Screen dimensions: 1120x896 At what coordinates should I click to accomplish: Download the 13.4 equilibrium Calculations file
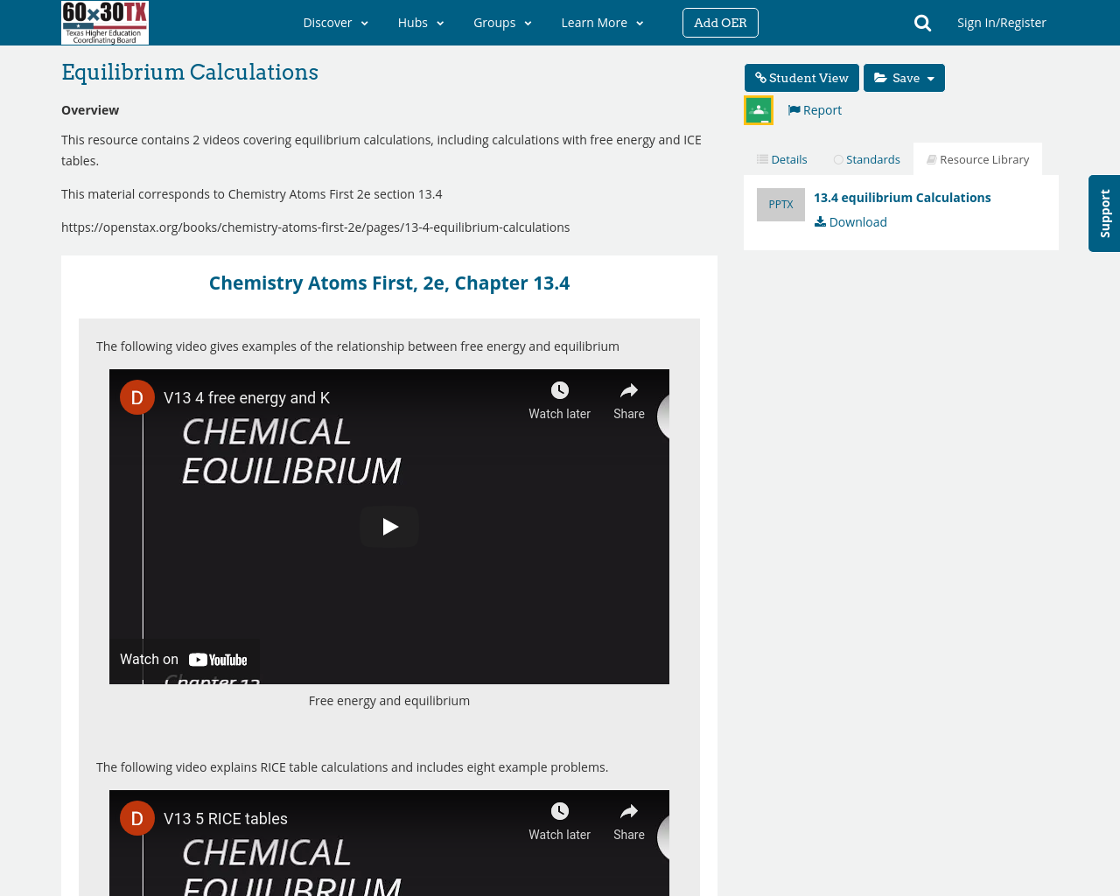tap(850, 222)
